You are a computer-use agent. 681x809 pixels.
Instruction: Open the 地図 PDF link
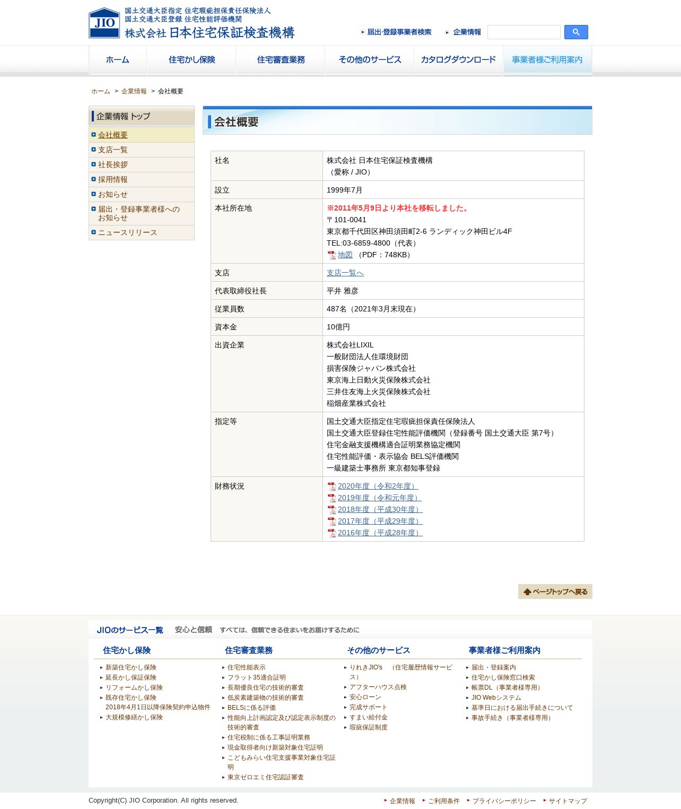coord(345,255)
